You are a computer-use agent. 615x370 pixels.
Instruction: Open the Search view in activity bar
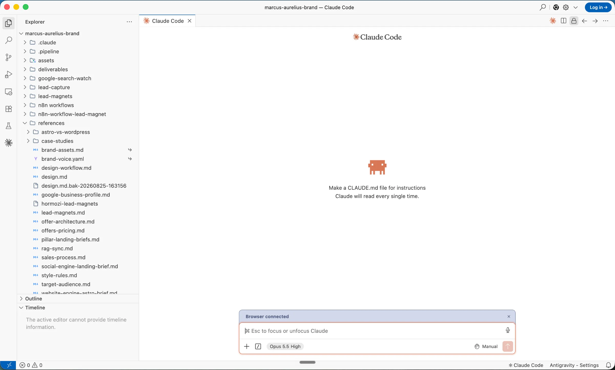8,40
